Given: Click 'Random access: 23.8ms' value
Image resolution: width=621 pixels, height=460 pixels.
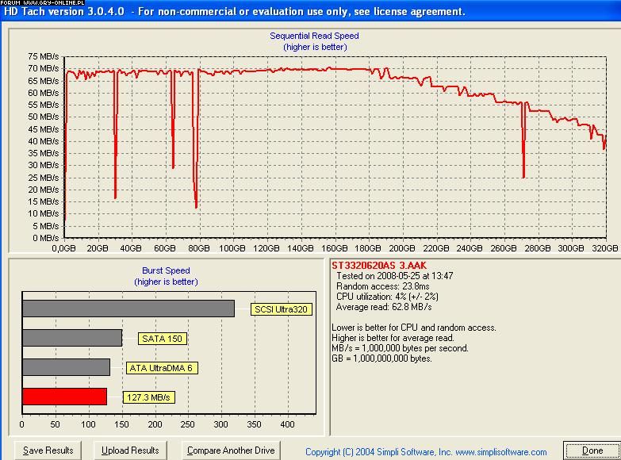Looking at the screenshot, I should pos(382,286).
